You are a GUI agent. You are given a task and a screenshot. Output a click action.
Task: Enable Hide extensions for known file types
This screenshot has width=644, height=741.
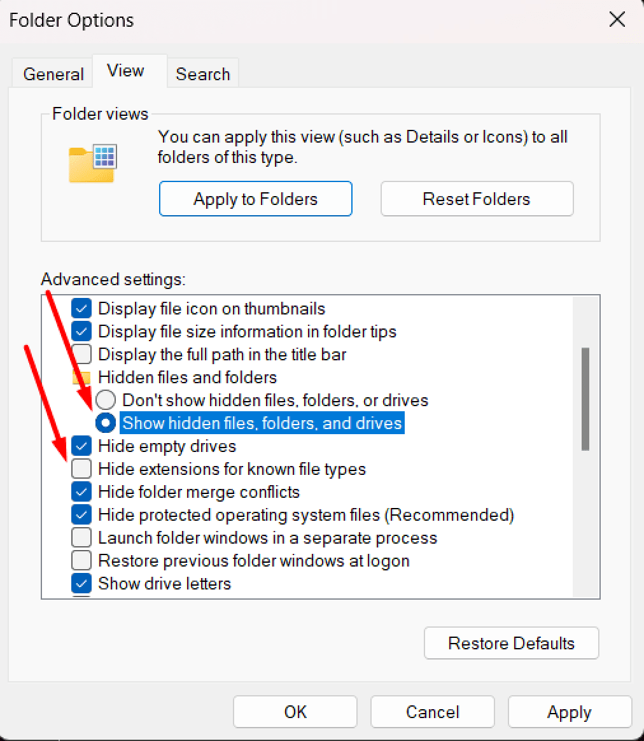81,469
